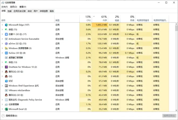Viewport: 178px width, 120px height.
Task: Click the 95.0 MB memory value
Action: pyautogui.click(x=103, y=58)
